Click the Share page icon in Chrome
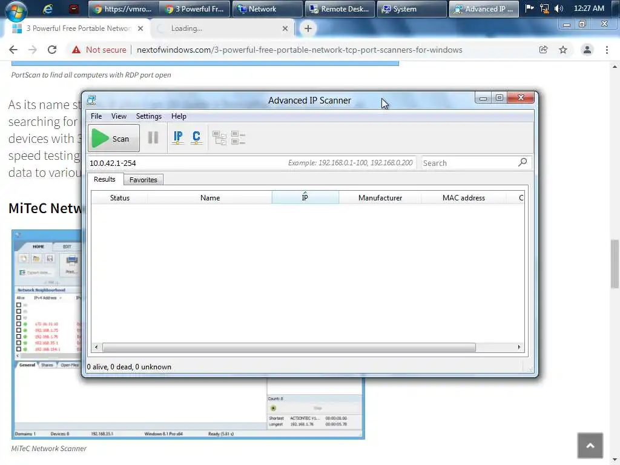Screen dimensions: 620x465 tap(543, 50)
